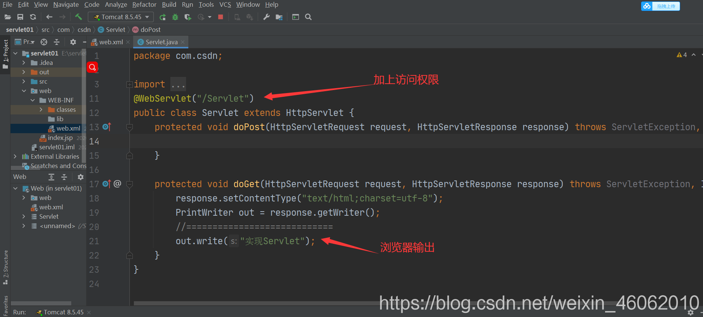
Task: Click the Open file folder icon
Action: 8,17
